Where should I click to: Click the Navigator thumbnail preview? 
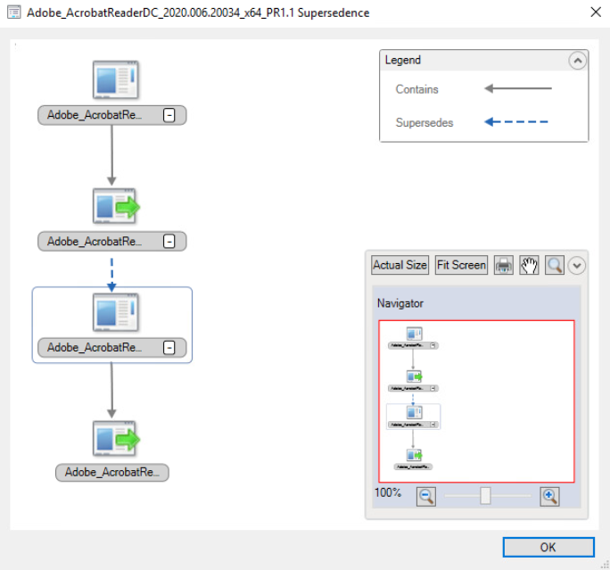[476, 401]
